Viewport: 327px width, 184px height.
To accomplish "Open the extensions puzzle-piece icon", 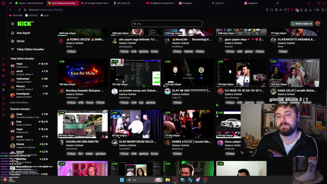I will point(301,10).
